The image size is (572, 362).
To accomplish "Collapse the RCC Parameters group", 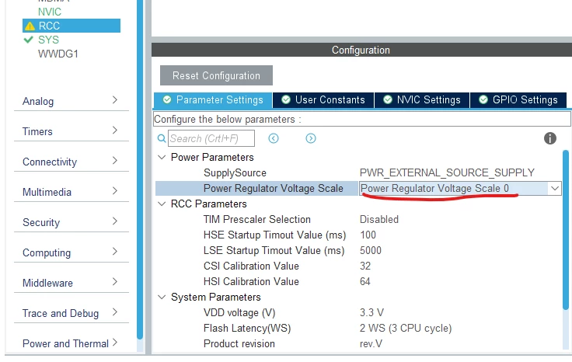I will [x=162, y=204].
